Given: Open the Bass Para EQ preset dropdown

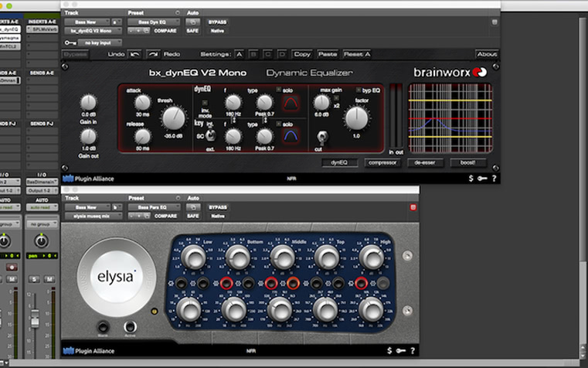Looking at the screenshot, I should coord(154,207).
